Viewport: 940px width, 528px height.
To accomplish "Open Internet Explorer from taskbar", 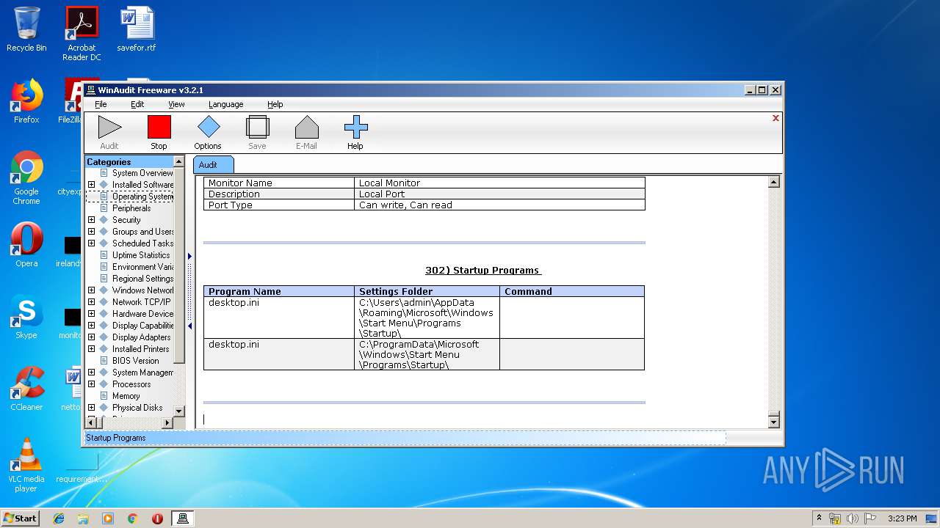I will pyautogui.click(x=59, y=518).
